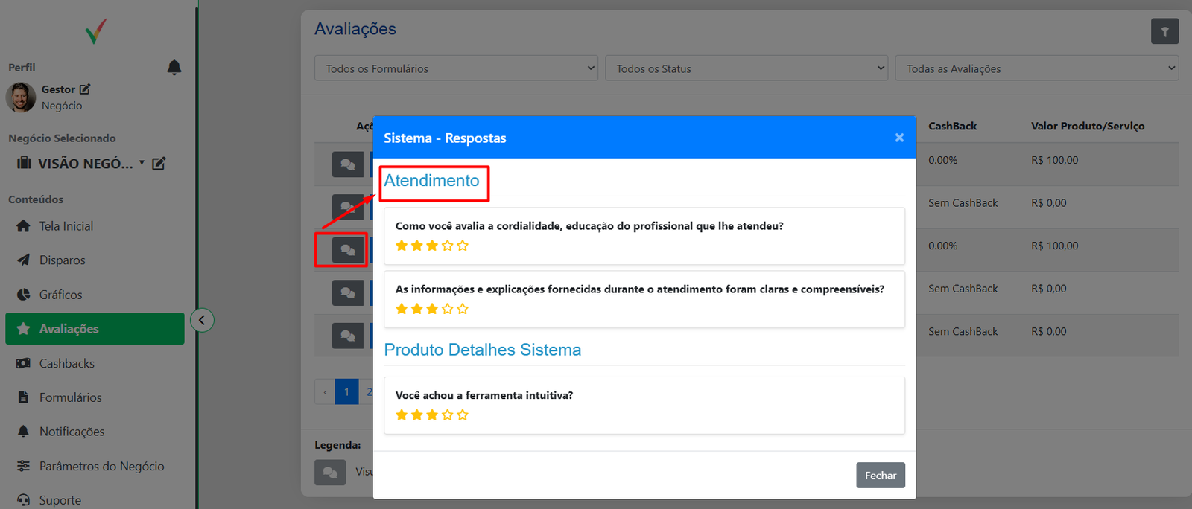The height and width of the screenshot is (509, 1192).
Task: Select page 1 in pagination
Action: click(x=346, y=392)
